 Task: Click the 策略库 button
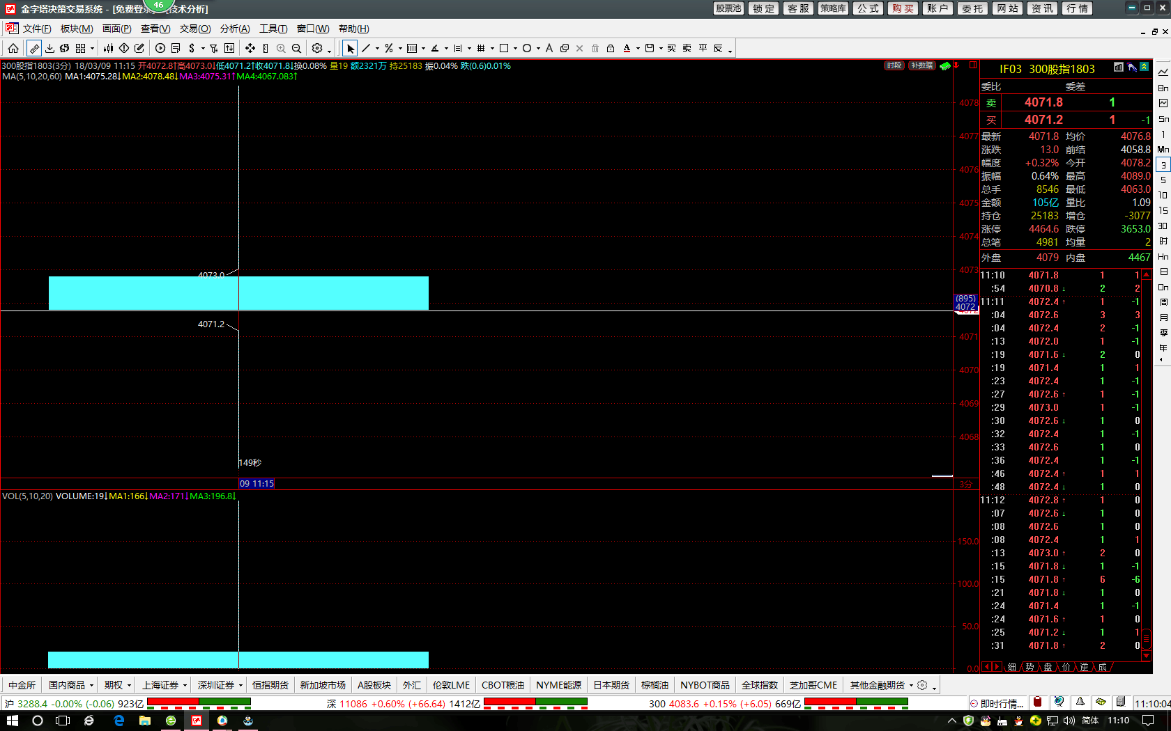click(833, 8)
